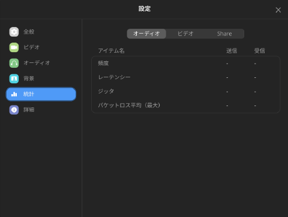Switch to the ビデオ statistics tab
288x217 pixels.
[185, 34]
